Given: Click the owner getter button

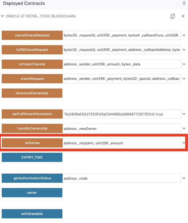Looking at the screenshot, I should coord(32,192).
